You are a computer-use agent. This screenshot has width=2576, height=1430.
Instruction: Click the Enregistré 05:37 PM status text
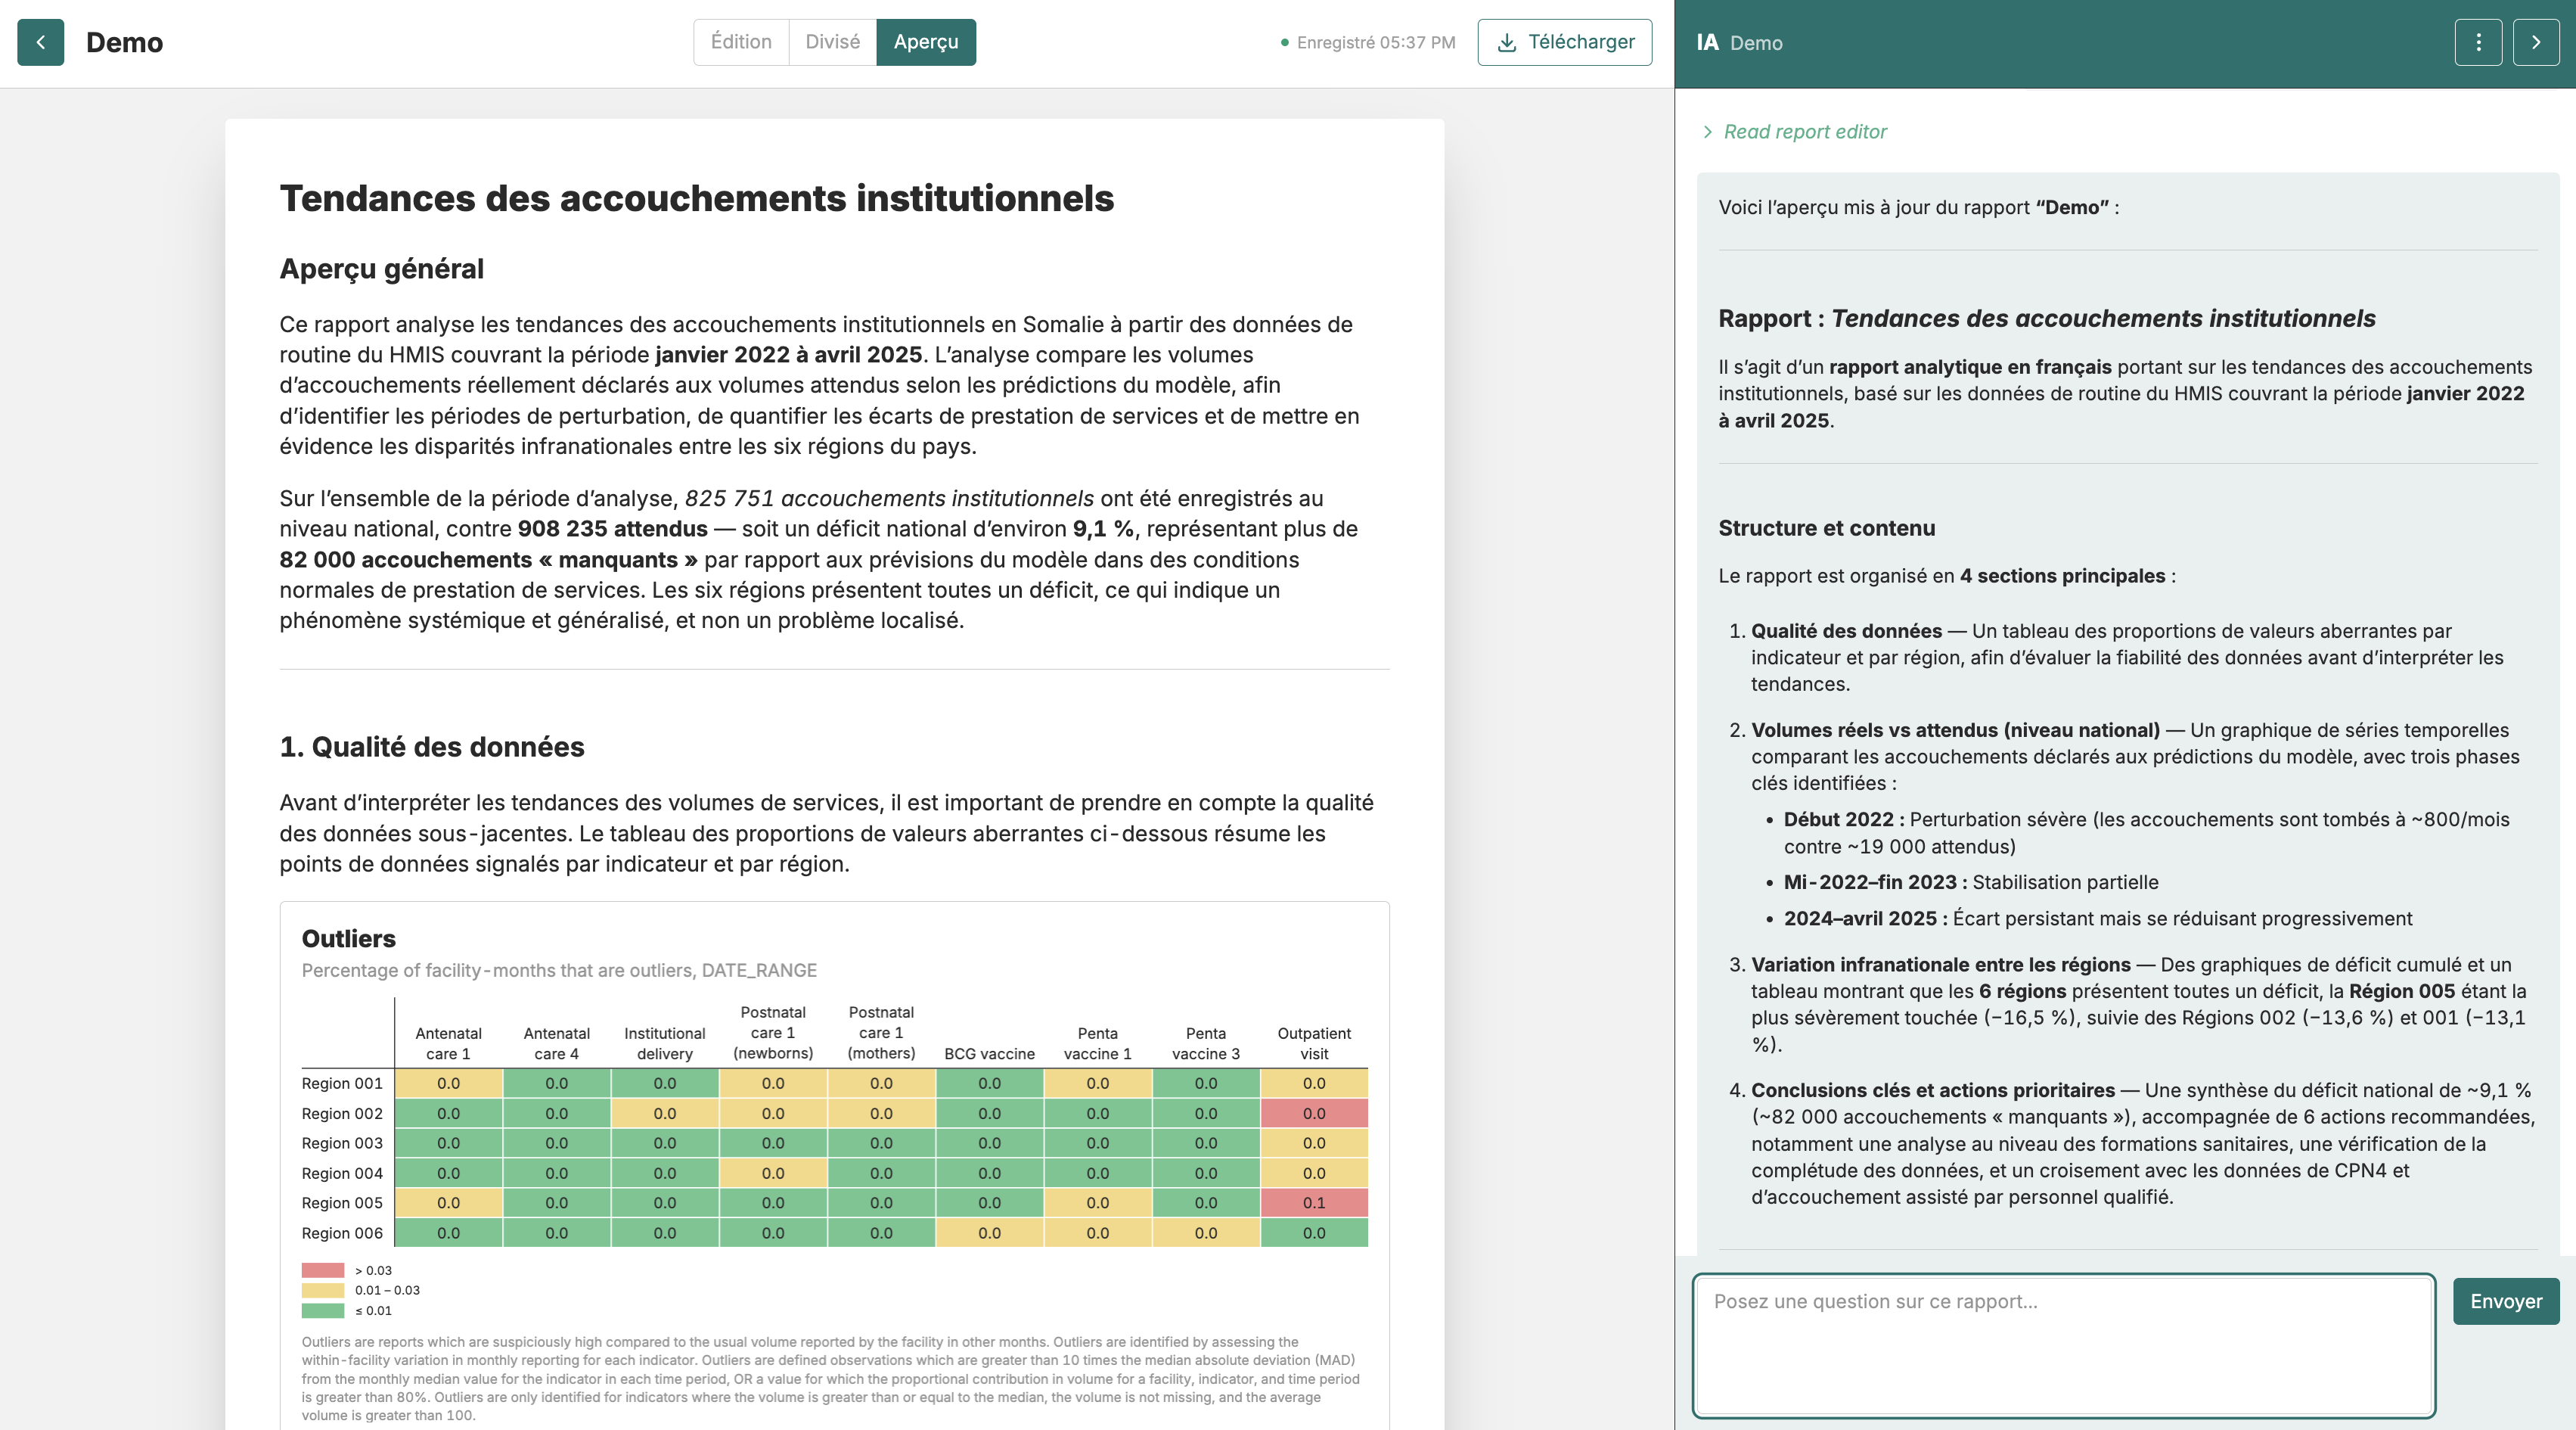tap(1376, 43)
